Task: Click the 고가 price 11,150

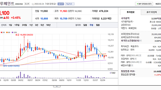Action: point(63,11)
